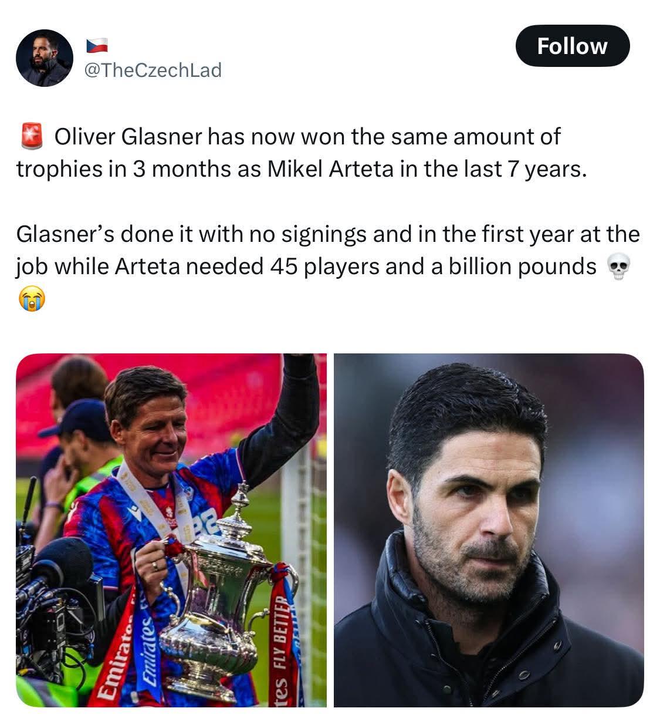Open the left photo with the trophy
The image size is (660, 725).
pos(171,530)
